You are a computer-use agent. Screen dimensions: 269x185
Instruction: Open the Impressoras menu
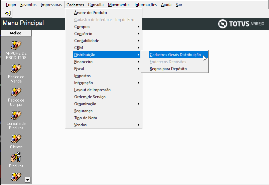tap(51, 5)
